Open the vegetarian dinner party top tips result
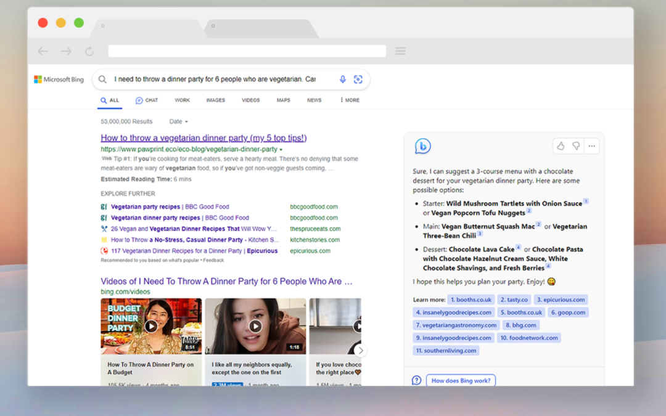The height and width of the screenshot is (416, 666). click(x=203, y=138)
